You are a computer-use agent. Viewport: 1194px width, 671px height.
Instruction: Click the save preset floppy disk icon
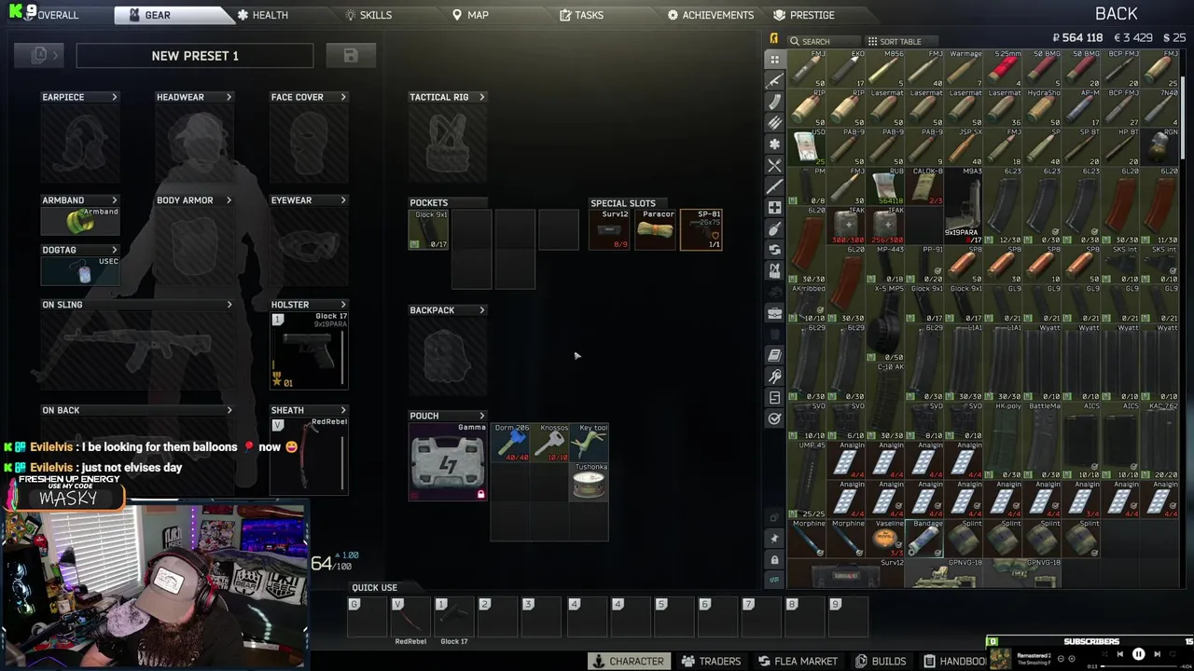tap(351, 56)
